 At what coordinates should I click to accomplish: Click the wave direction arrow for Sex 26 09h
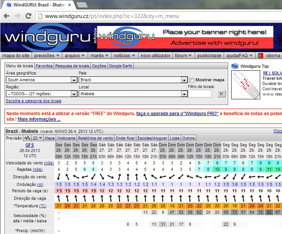coord(59,198)
